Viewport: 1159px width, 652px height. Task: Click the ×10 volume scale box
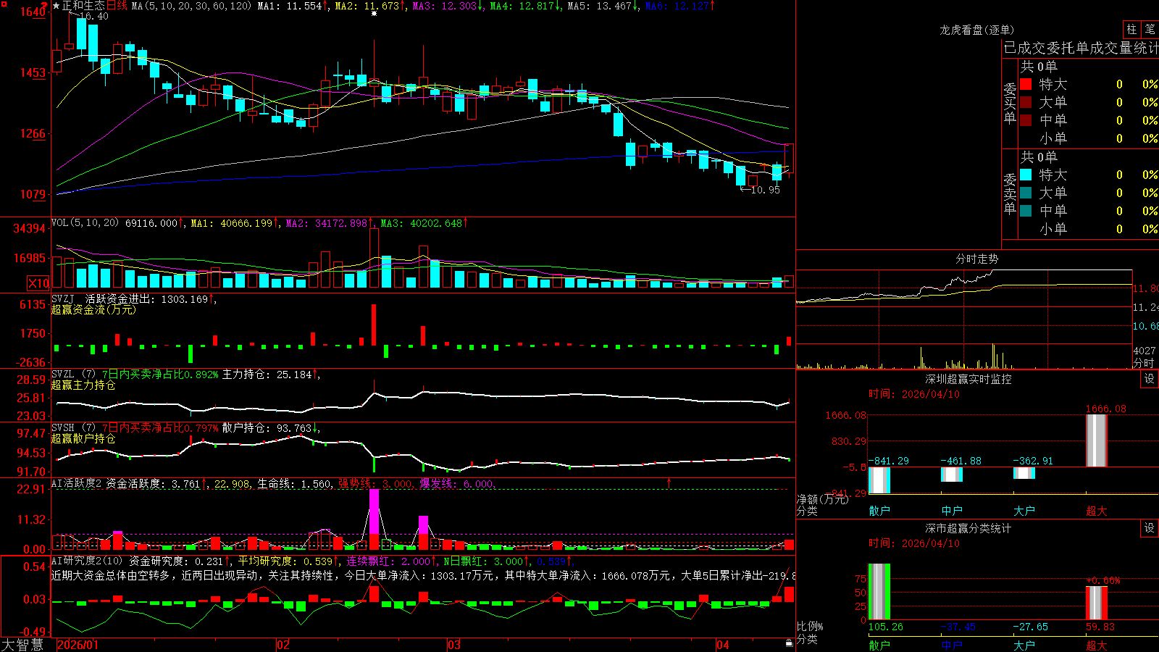38,283
